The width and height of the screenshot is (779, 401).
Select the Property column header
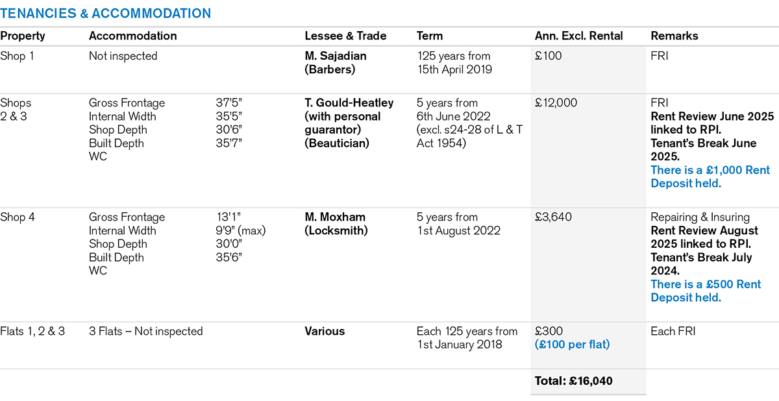coord(23,36)
